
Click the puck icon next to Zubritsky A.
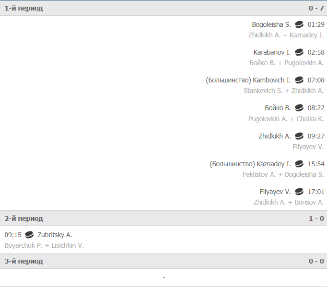click(x=29, y=235)
